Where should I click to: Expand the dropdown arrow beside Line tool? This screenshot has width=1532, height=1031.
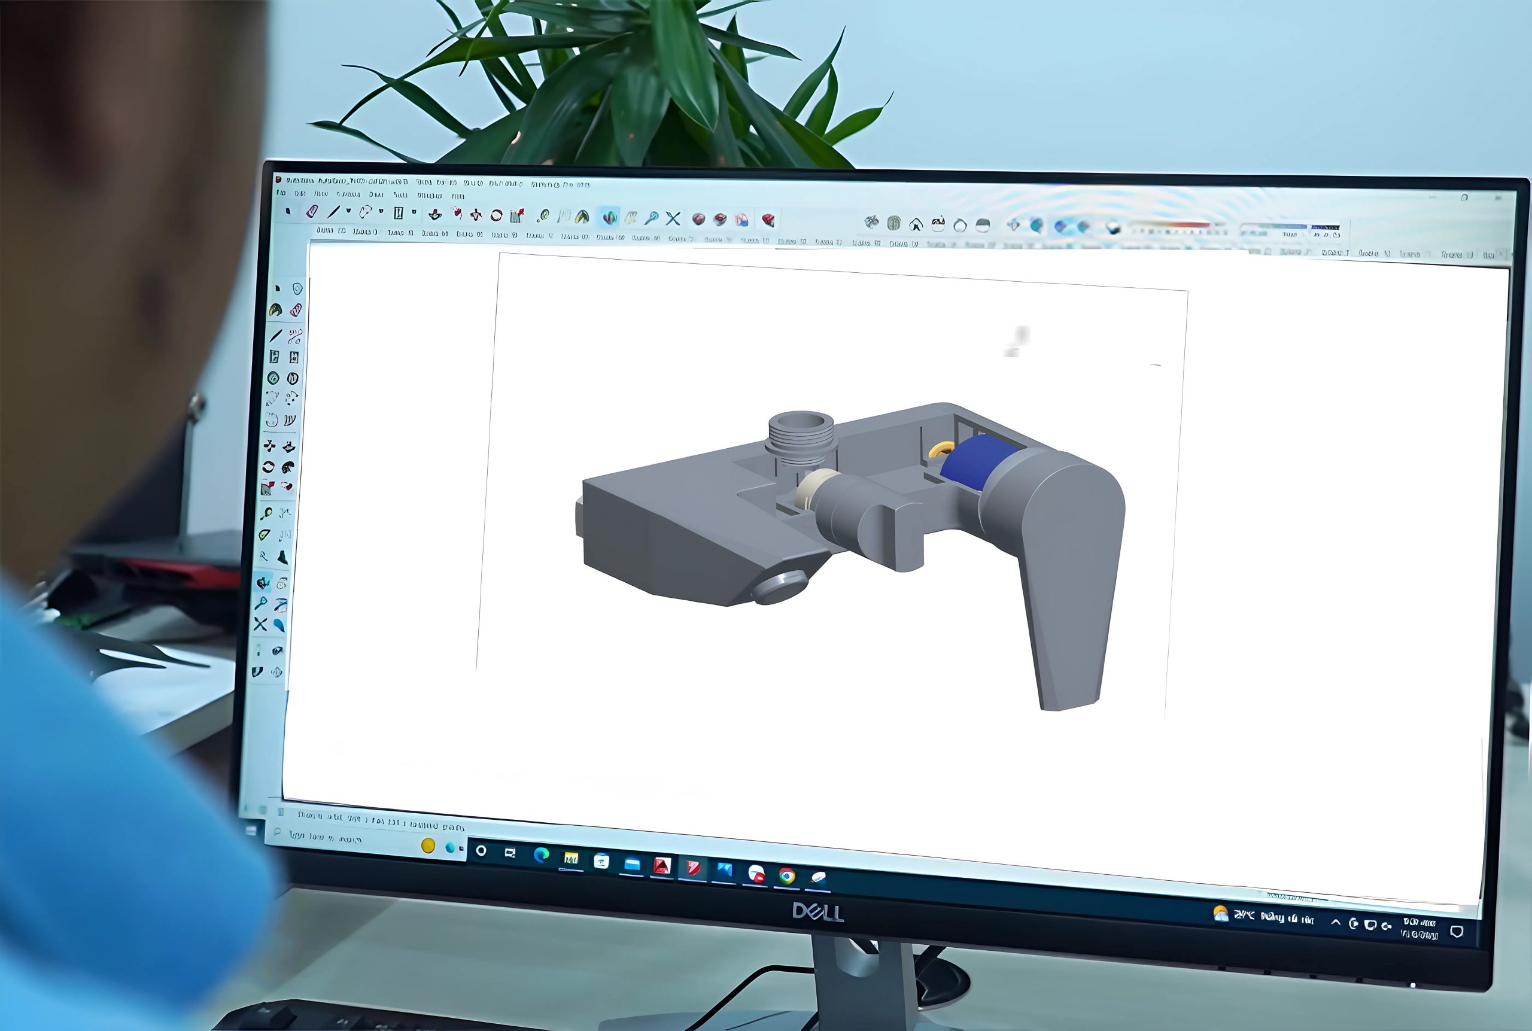point(348,212)
